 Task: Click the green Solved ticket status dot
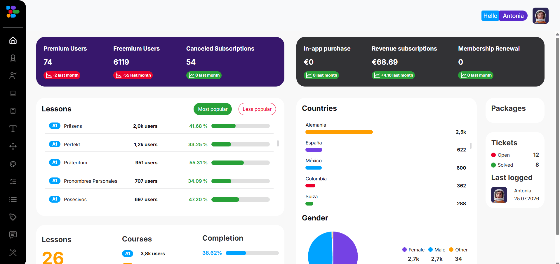pyautogui.click(x=493, y=165)
